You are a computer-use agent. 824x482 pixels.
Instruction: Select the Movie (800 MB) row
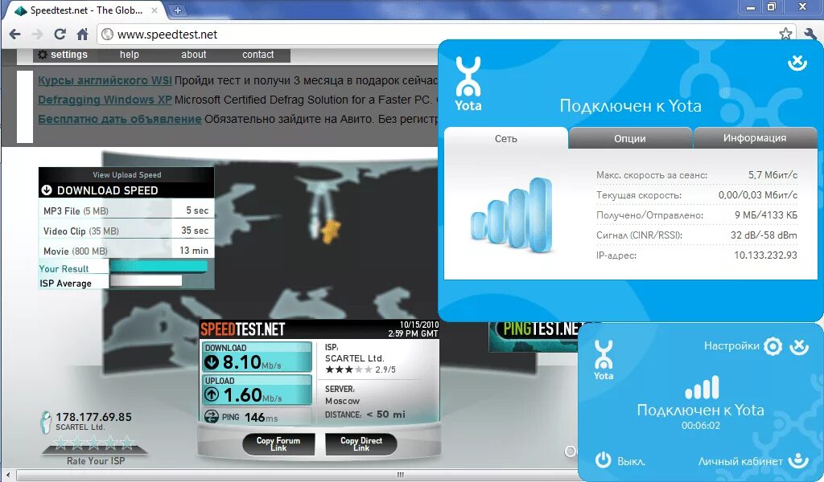[x=126, y=250]
